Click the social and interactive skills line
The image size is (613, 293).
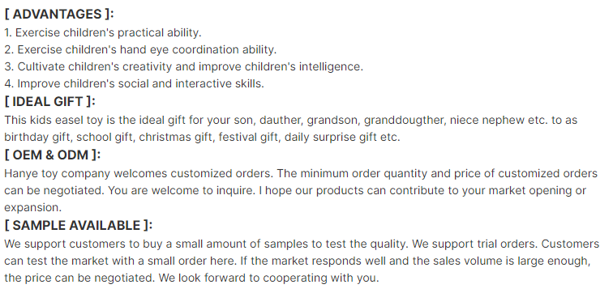134,84
